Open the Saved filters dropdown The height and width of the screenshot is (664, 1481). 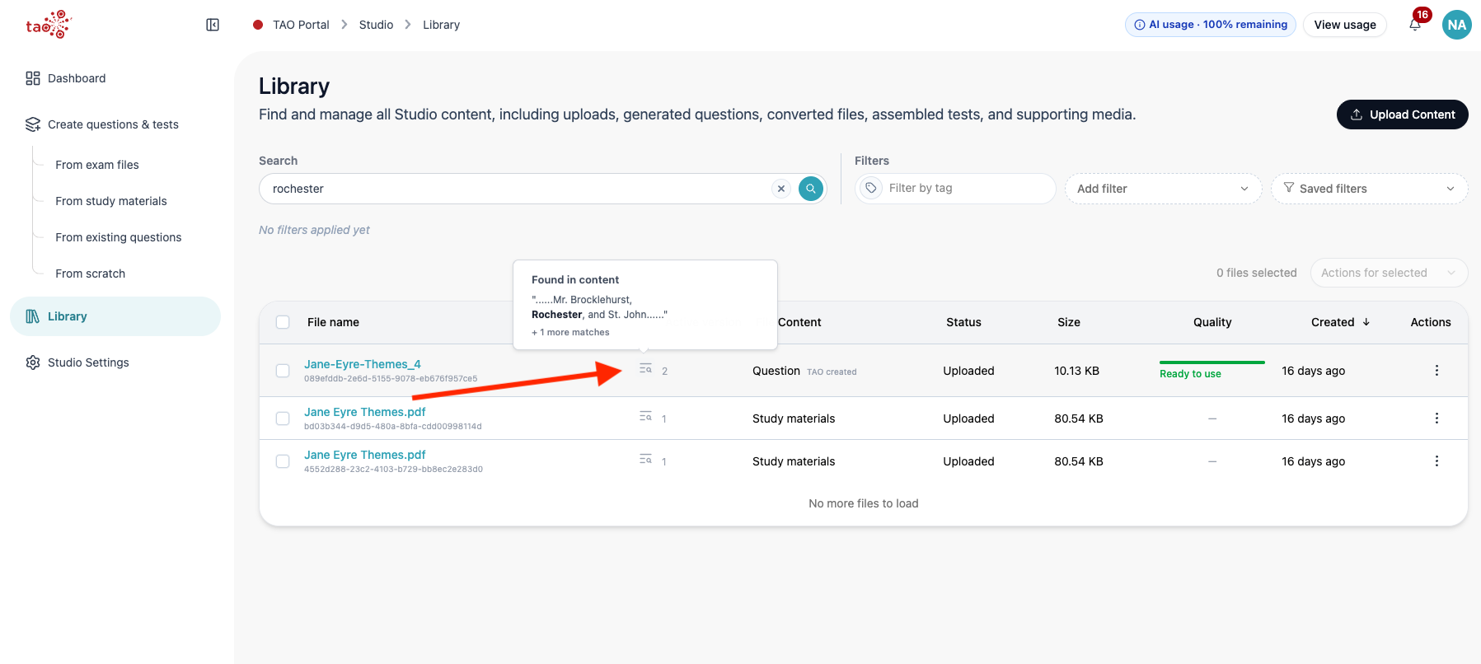1369,189
